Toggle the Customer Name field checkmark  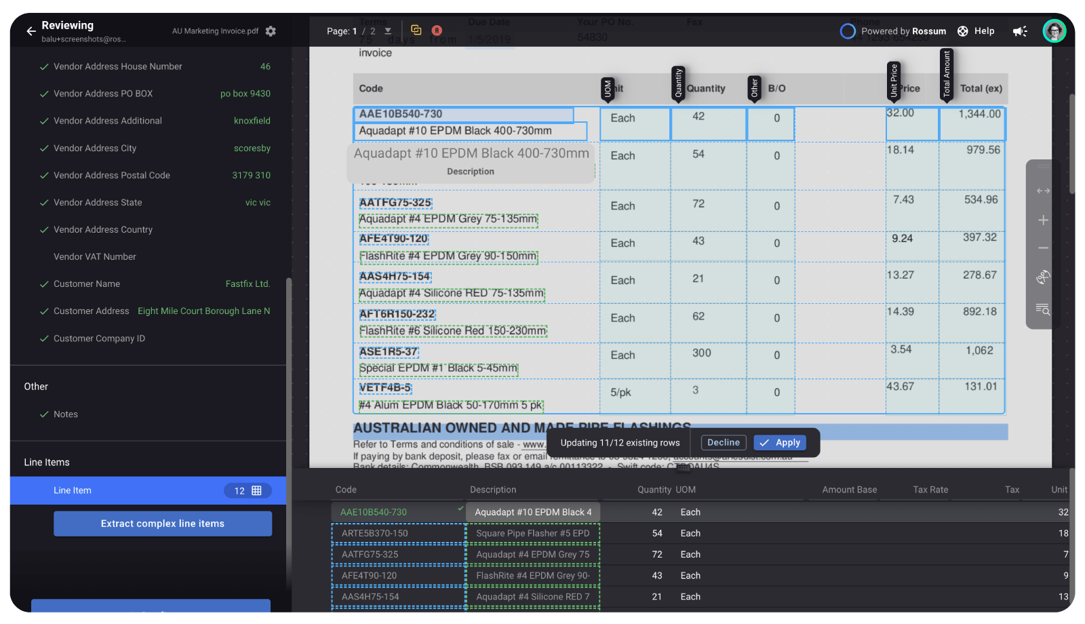[44, 284]
